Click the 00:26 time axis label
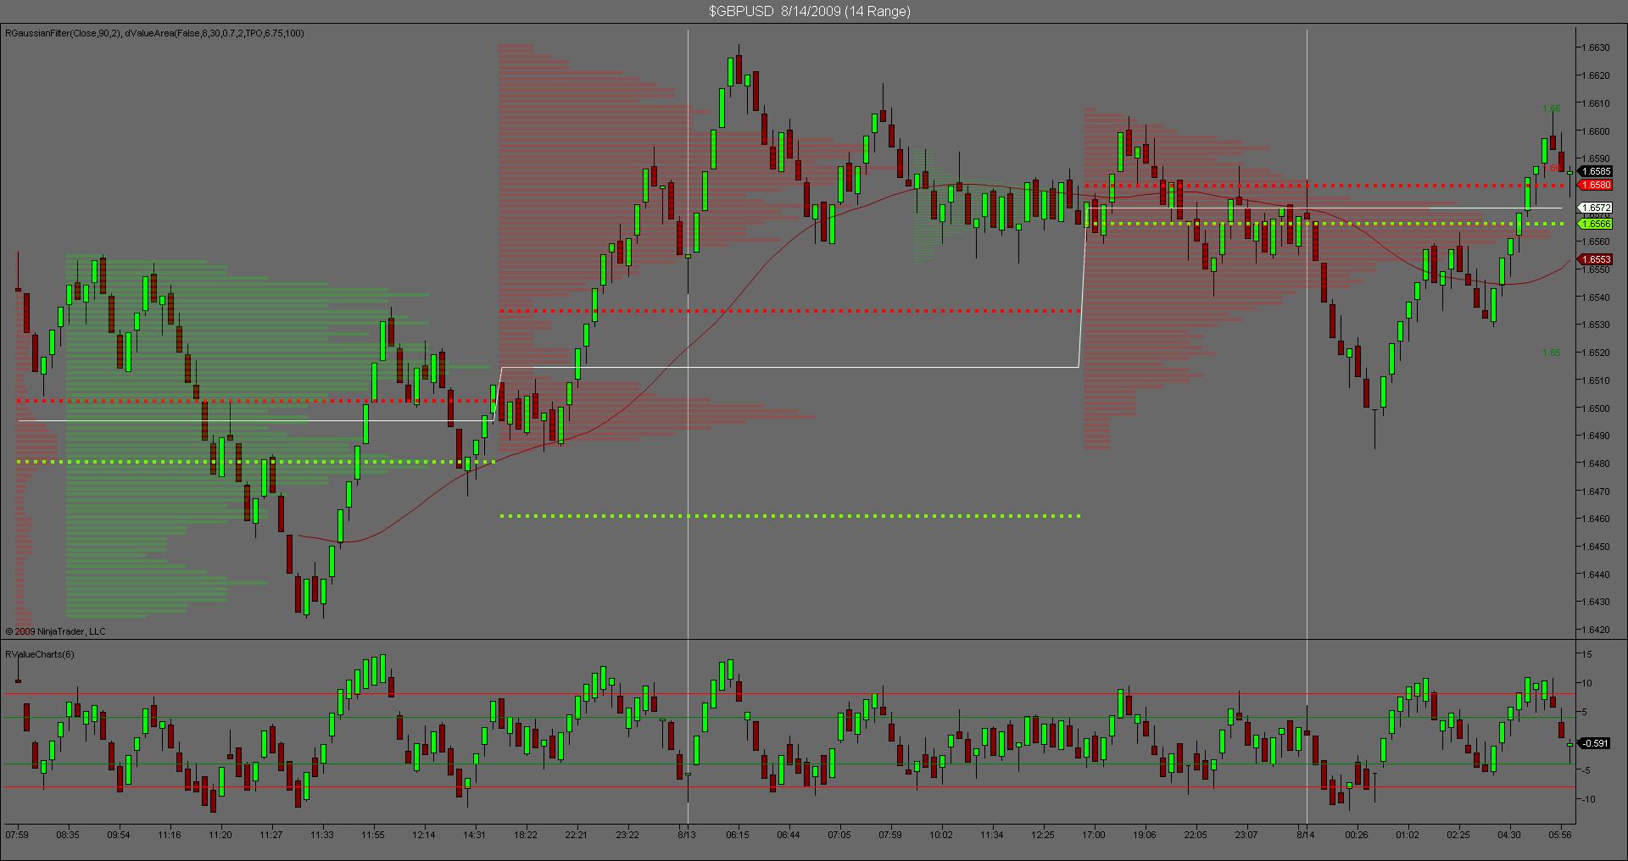The width and height of the screenshot is (1628, 861). pos(1357,835)
